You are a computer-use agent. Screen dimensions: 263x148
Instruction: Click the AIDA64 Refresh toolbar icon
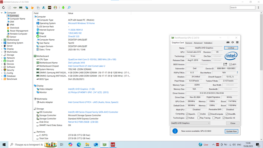tap(3, 8)
